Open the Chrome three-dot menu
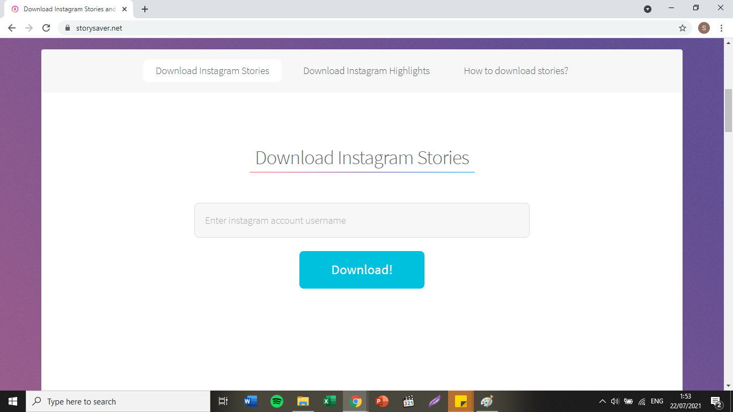 (x=722, y=28)
